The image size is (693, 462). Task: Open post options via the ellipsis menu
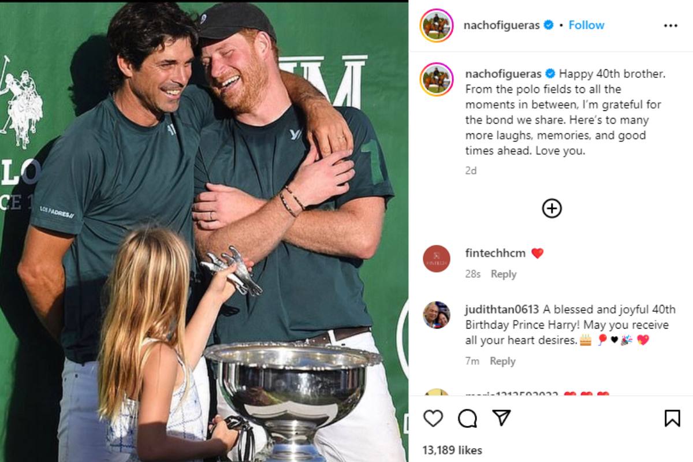(670, 24)
